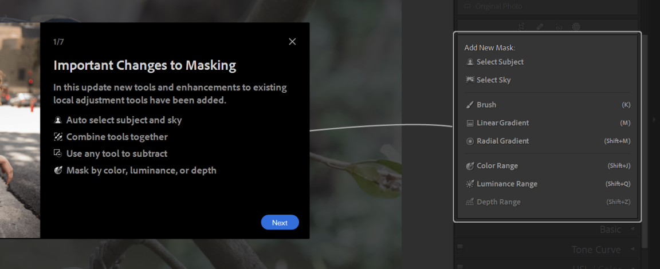The height and width of the screenshot is (269, 660).
Task: Add a Linear Gradient mask
Action: click(502, 123)
